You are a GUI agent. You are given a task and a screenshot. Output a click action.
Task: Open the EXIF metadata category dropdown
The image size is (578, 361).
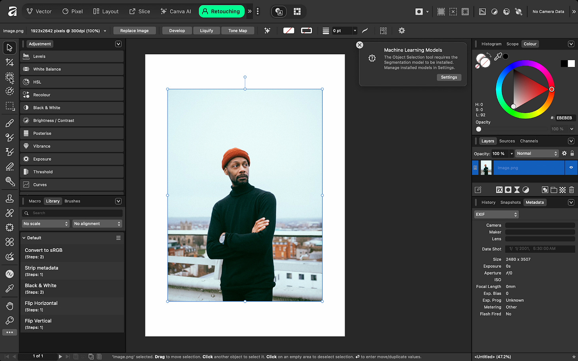click(x=496, y=214)
